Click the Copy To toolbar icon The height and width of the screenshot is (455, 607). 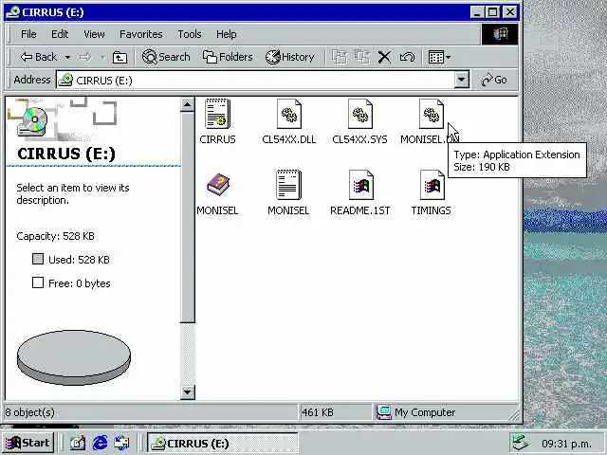(362, 57)
